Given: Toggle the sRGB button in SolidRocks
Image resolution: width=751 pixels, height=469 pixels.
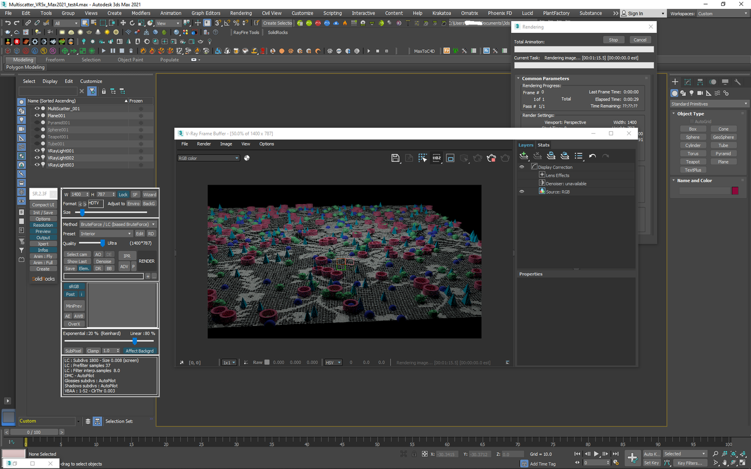Looking at the screenshot, I should (74, 287).
